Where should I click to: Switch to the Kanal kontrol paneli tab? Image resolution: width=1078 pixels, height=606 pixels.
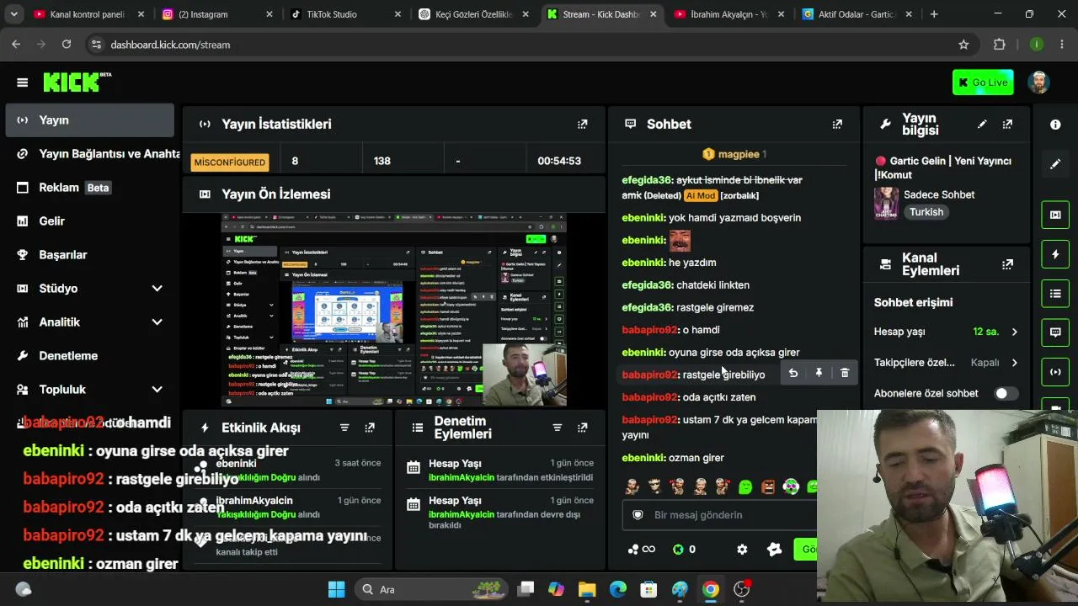click(x=88, y=14)
